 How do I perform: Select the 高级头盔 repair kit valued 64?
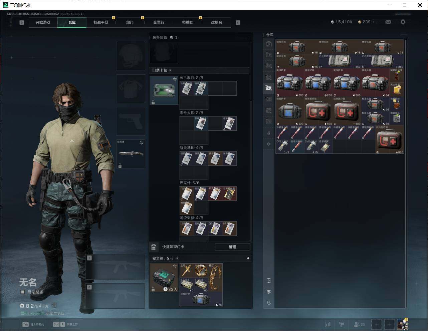pos(375,83)
